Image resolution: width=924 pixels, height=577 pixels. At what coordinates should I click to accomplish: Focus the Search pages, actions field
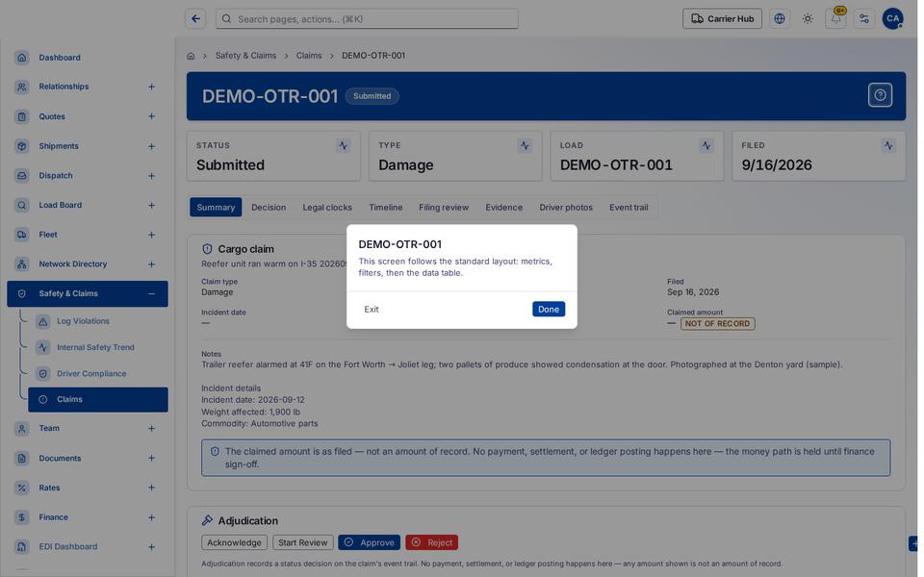click(x=367, y=19)
